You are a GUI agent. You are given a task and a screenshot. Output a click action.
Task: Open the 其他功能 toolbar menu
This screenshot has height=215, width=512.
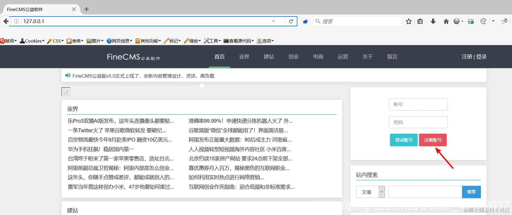[148, 41]
